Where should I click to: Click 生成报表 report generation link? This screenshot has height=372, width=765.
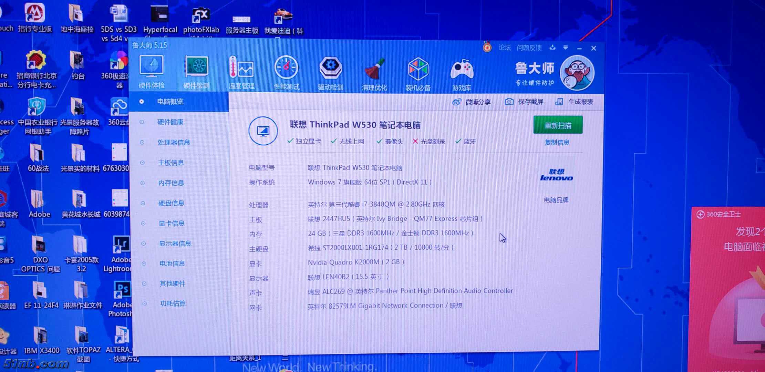pos(580,102)
